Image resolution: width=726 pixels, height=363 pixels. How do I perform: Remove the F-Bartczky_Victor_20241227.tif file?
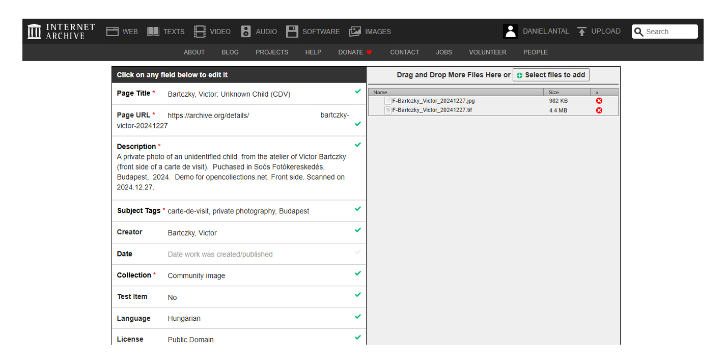click(x=599, y=110)
